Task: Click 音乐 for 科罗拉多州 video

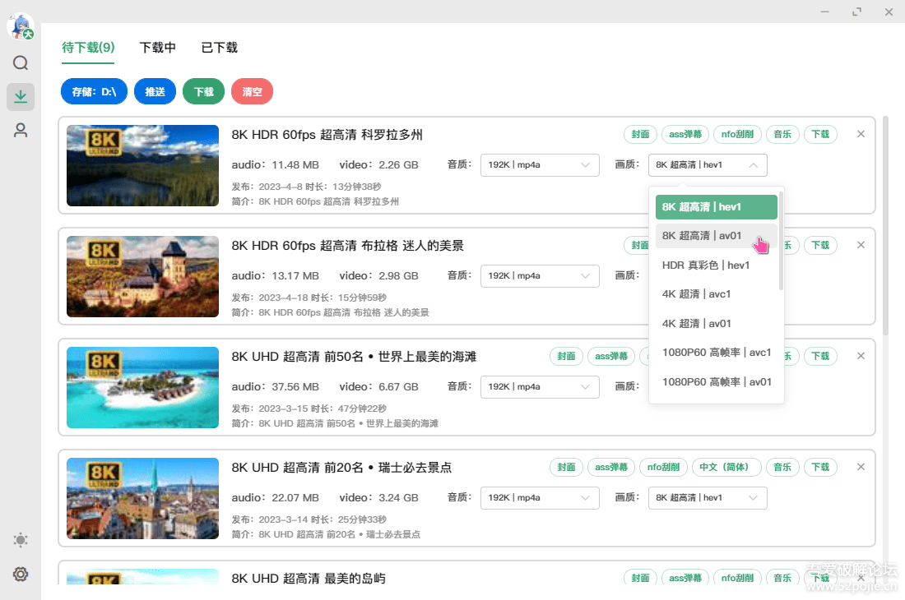Action: point(782,134)
